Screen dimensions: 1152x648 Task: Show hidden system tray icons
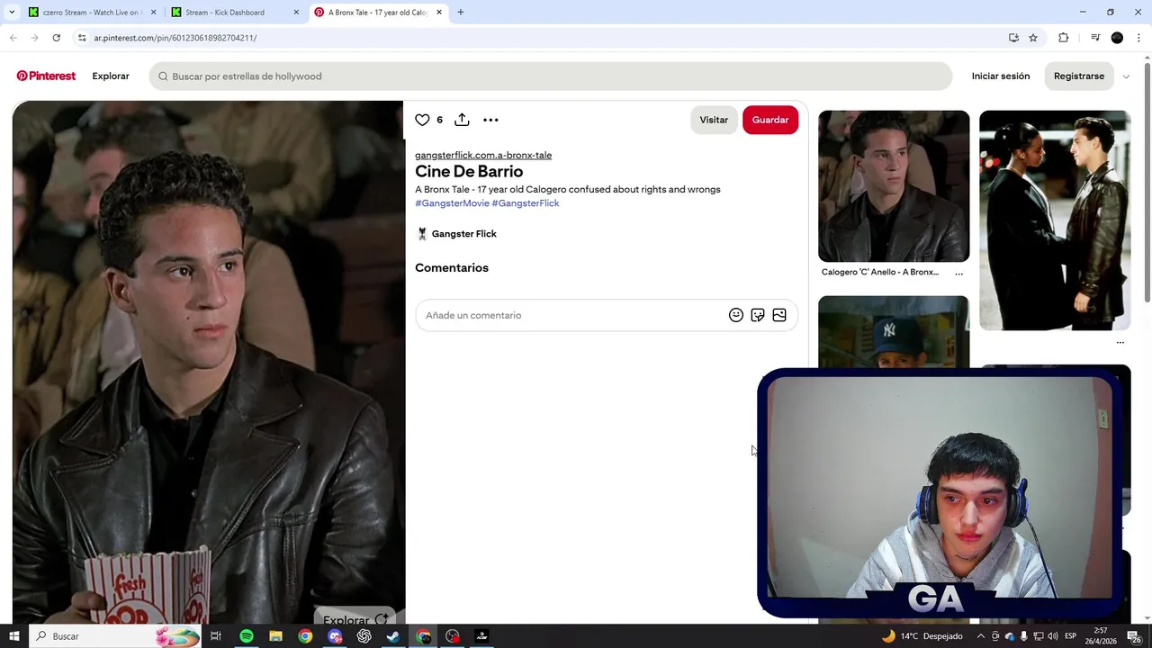point(981,636)
